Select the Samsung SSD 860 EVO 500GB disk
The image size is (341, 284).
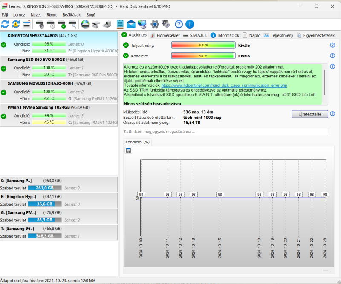click(59, 67)
